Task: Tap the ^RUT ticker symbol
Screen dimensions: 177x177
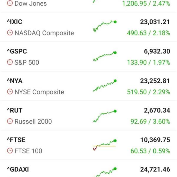Action: pyautogui.click(x=14, y=110)
